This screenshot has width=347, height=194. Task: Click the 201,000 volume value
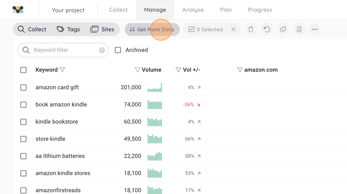tap(131, 87)
